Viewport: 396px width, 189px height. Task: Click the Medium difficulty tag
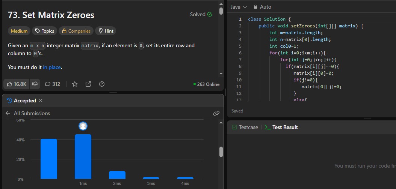coord(19,31)
